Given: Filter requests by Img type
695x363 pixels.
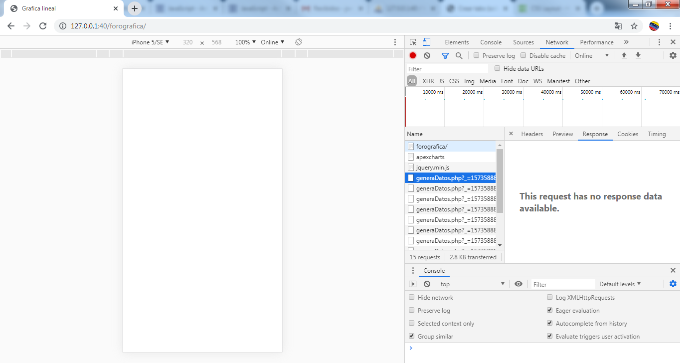Looking at the screenshot, I should (x=469, y=81).
